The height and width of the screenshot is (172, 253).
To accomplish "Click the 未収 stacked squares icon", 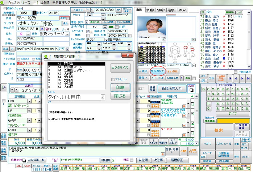I will tap(191, 90).
